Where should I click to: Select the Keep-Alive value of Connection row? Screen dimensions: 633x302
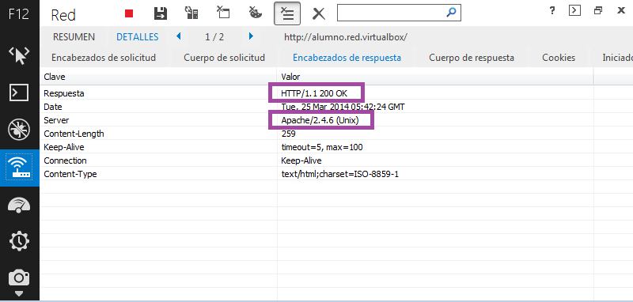pos(301,160)
